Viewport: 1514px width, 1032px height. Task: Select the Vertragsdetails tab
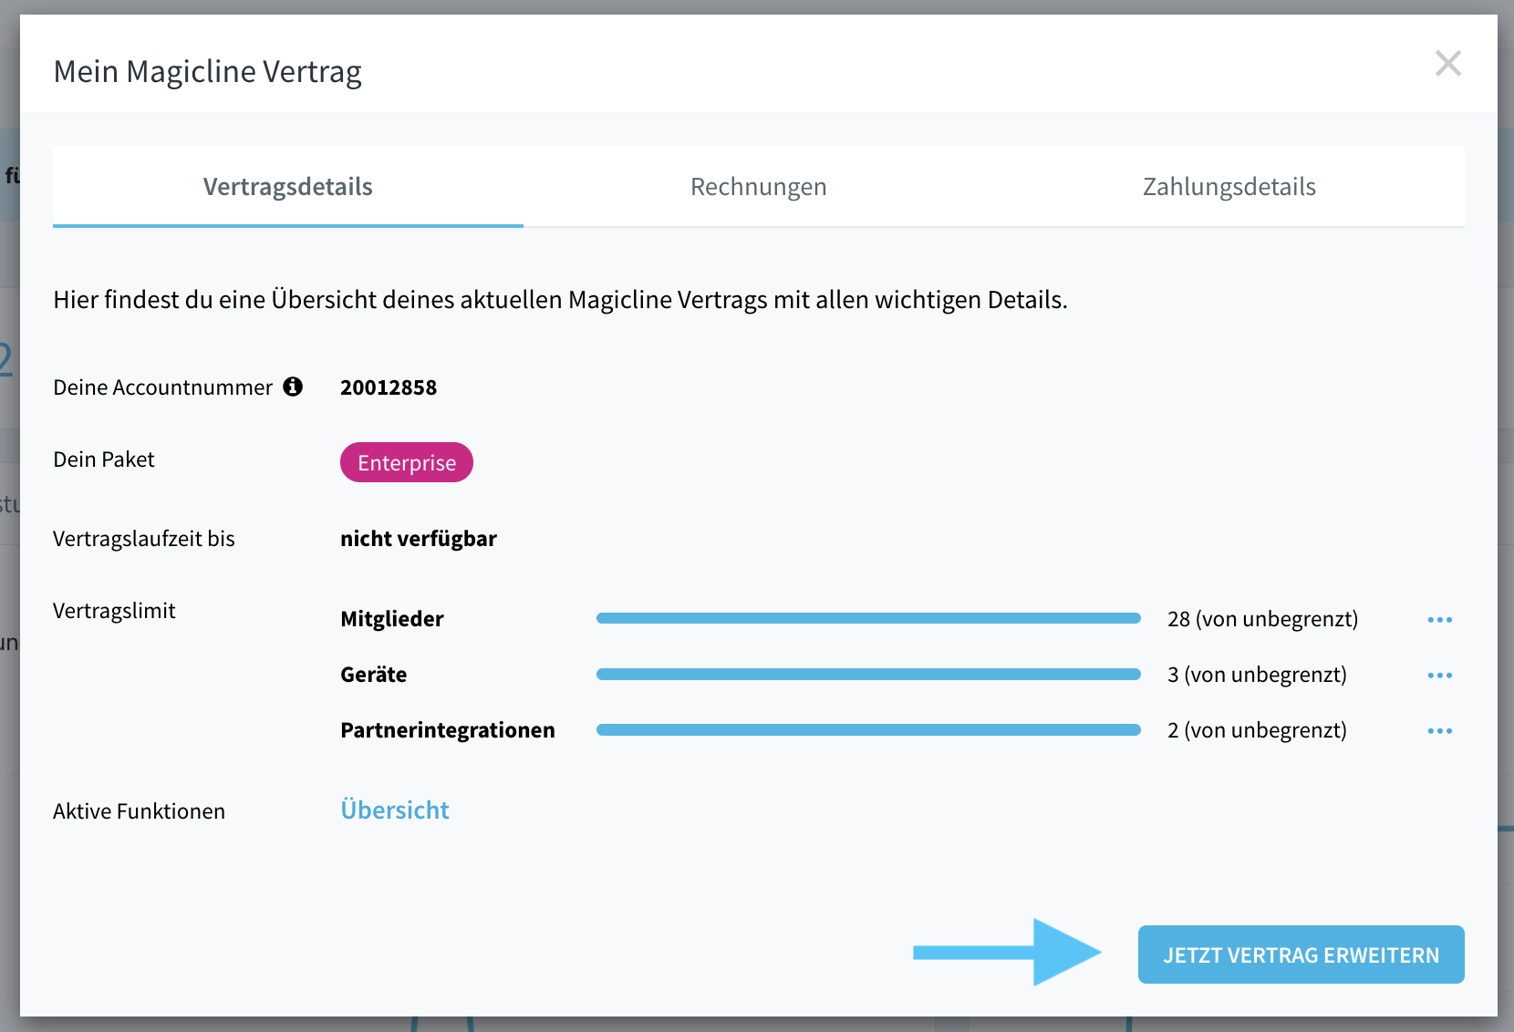point(288,187)
